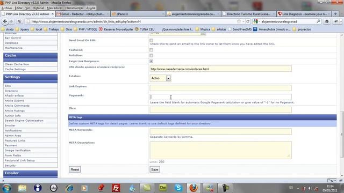344x193 pixels.
Task: Open the Cache Settings link
Action: click(15, 69)
